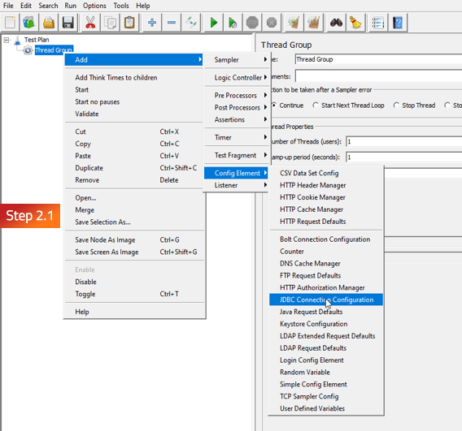This screenshot has width=462, height=431.
Task: Expand the Timer submenu
Action: tap(237, 137)
